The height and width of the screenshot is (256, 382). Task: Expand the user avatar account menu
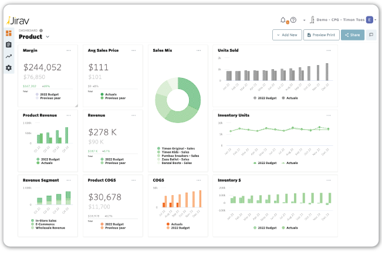[370, 20]
